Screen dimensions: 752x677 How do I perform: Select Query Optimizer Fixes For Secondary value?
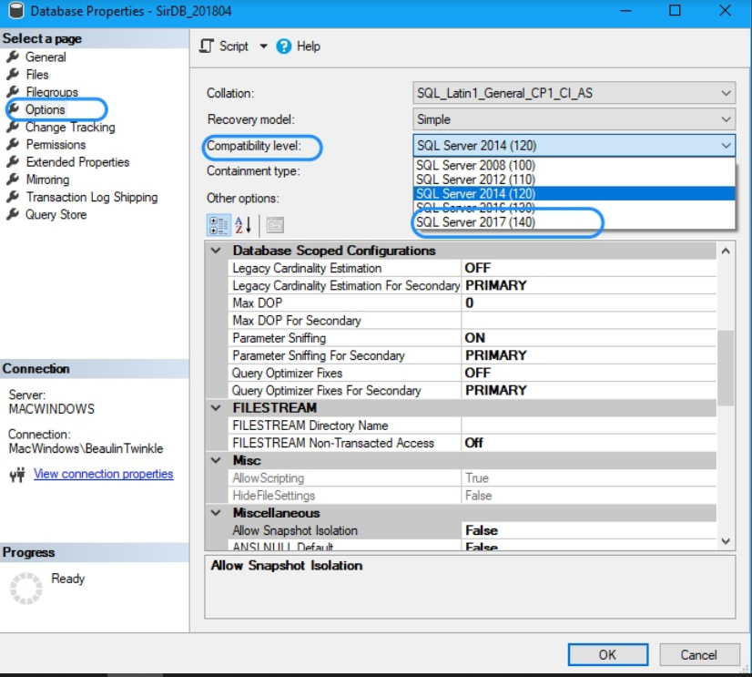[x=589, y=391]
